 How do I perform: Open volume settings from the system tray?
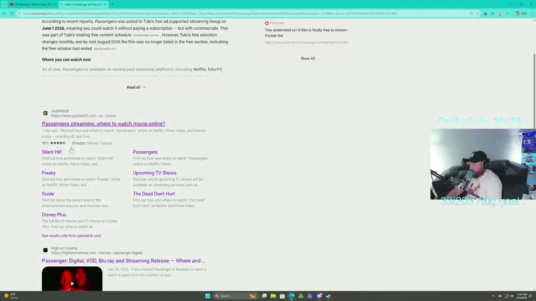click(511, 296)
